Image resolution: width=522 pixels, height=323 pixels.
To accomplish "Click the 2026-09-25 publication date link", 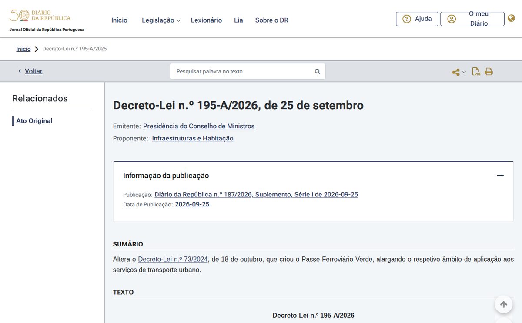I will [x=192, y=204].
